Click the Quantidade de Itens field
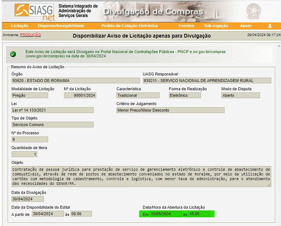This screenshot has height=226, width=281. click(x=24, y=154)
